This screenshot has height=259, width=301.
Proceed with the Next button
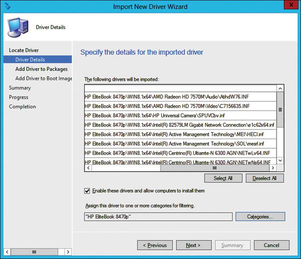click(x=194, y=245)
